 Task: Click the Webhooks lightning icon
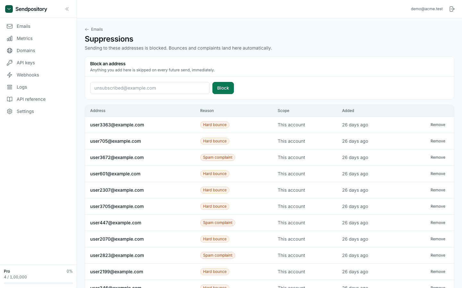point(10,75)
